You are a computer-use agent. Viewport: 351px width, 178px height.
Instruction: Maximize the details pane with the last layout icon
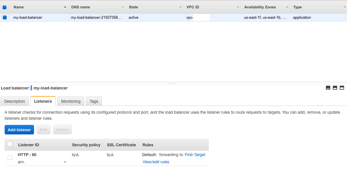tap(342, 88)
